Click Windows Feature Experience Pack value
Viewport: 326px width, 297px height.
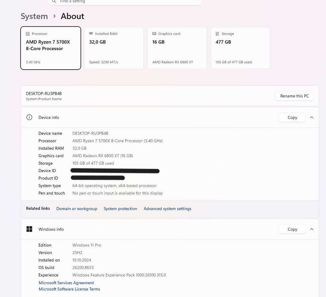tap(119, 275)
